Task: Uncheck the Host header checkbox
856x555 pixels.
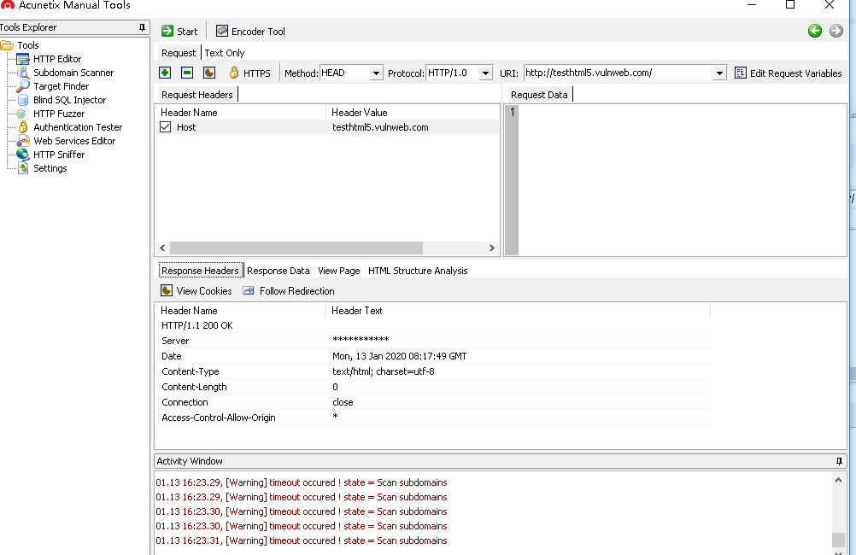Action: pyautogui.click(x=166, y=127)
